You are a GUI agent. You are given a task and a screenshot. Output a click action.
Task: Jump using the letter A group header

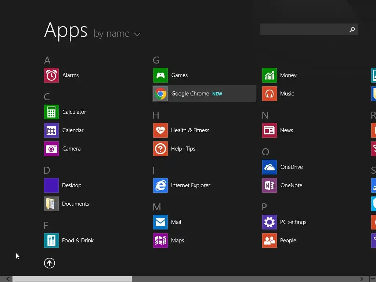[47, 60]
